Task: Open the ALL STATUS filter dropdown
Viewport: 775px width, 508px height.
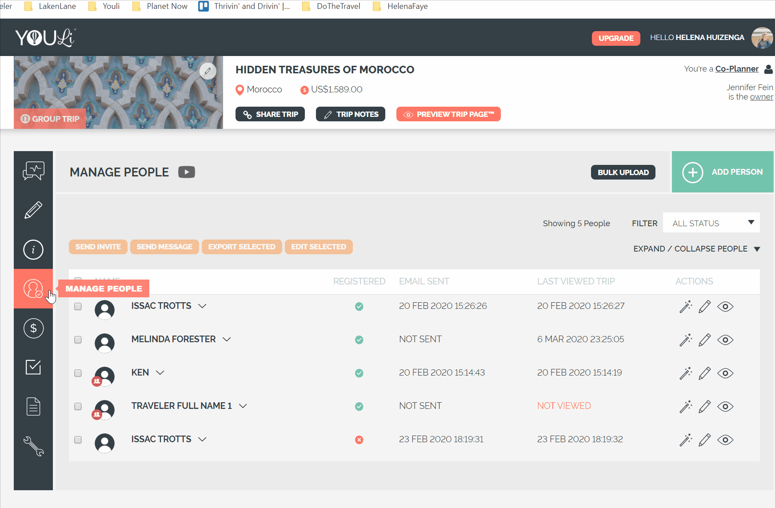Action: click(x=711, y=223)
